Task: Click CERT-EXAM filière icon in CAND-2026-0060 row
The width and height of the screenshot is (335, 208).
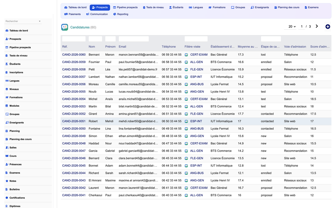Action: point(186,55)
